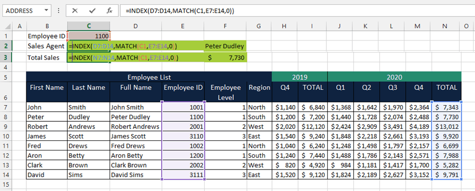Expand the Name Box dropdown arrow

point(46,11)
